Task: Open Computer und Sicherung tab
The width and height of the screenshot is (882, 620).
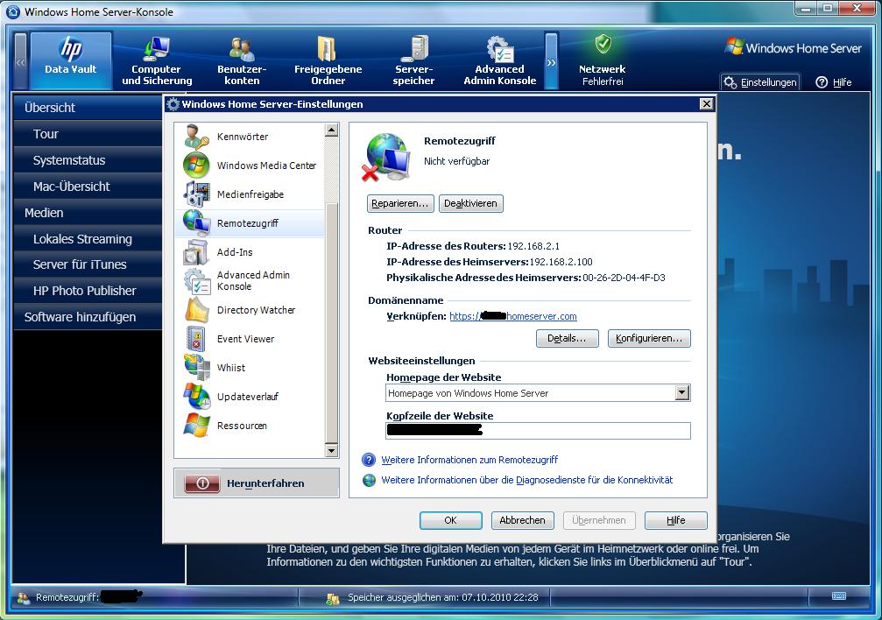Action: pyautogui.click(x=157, y=60)
